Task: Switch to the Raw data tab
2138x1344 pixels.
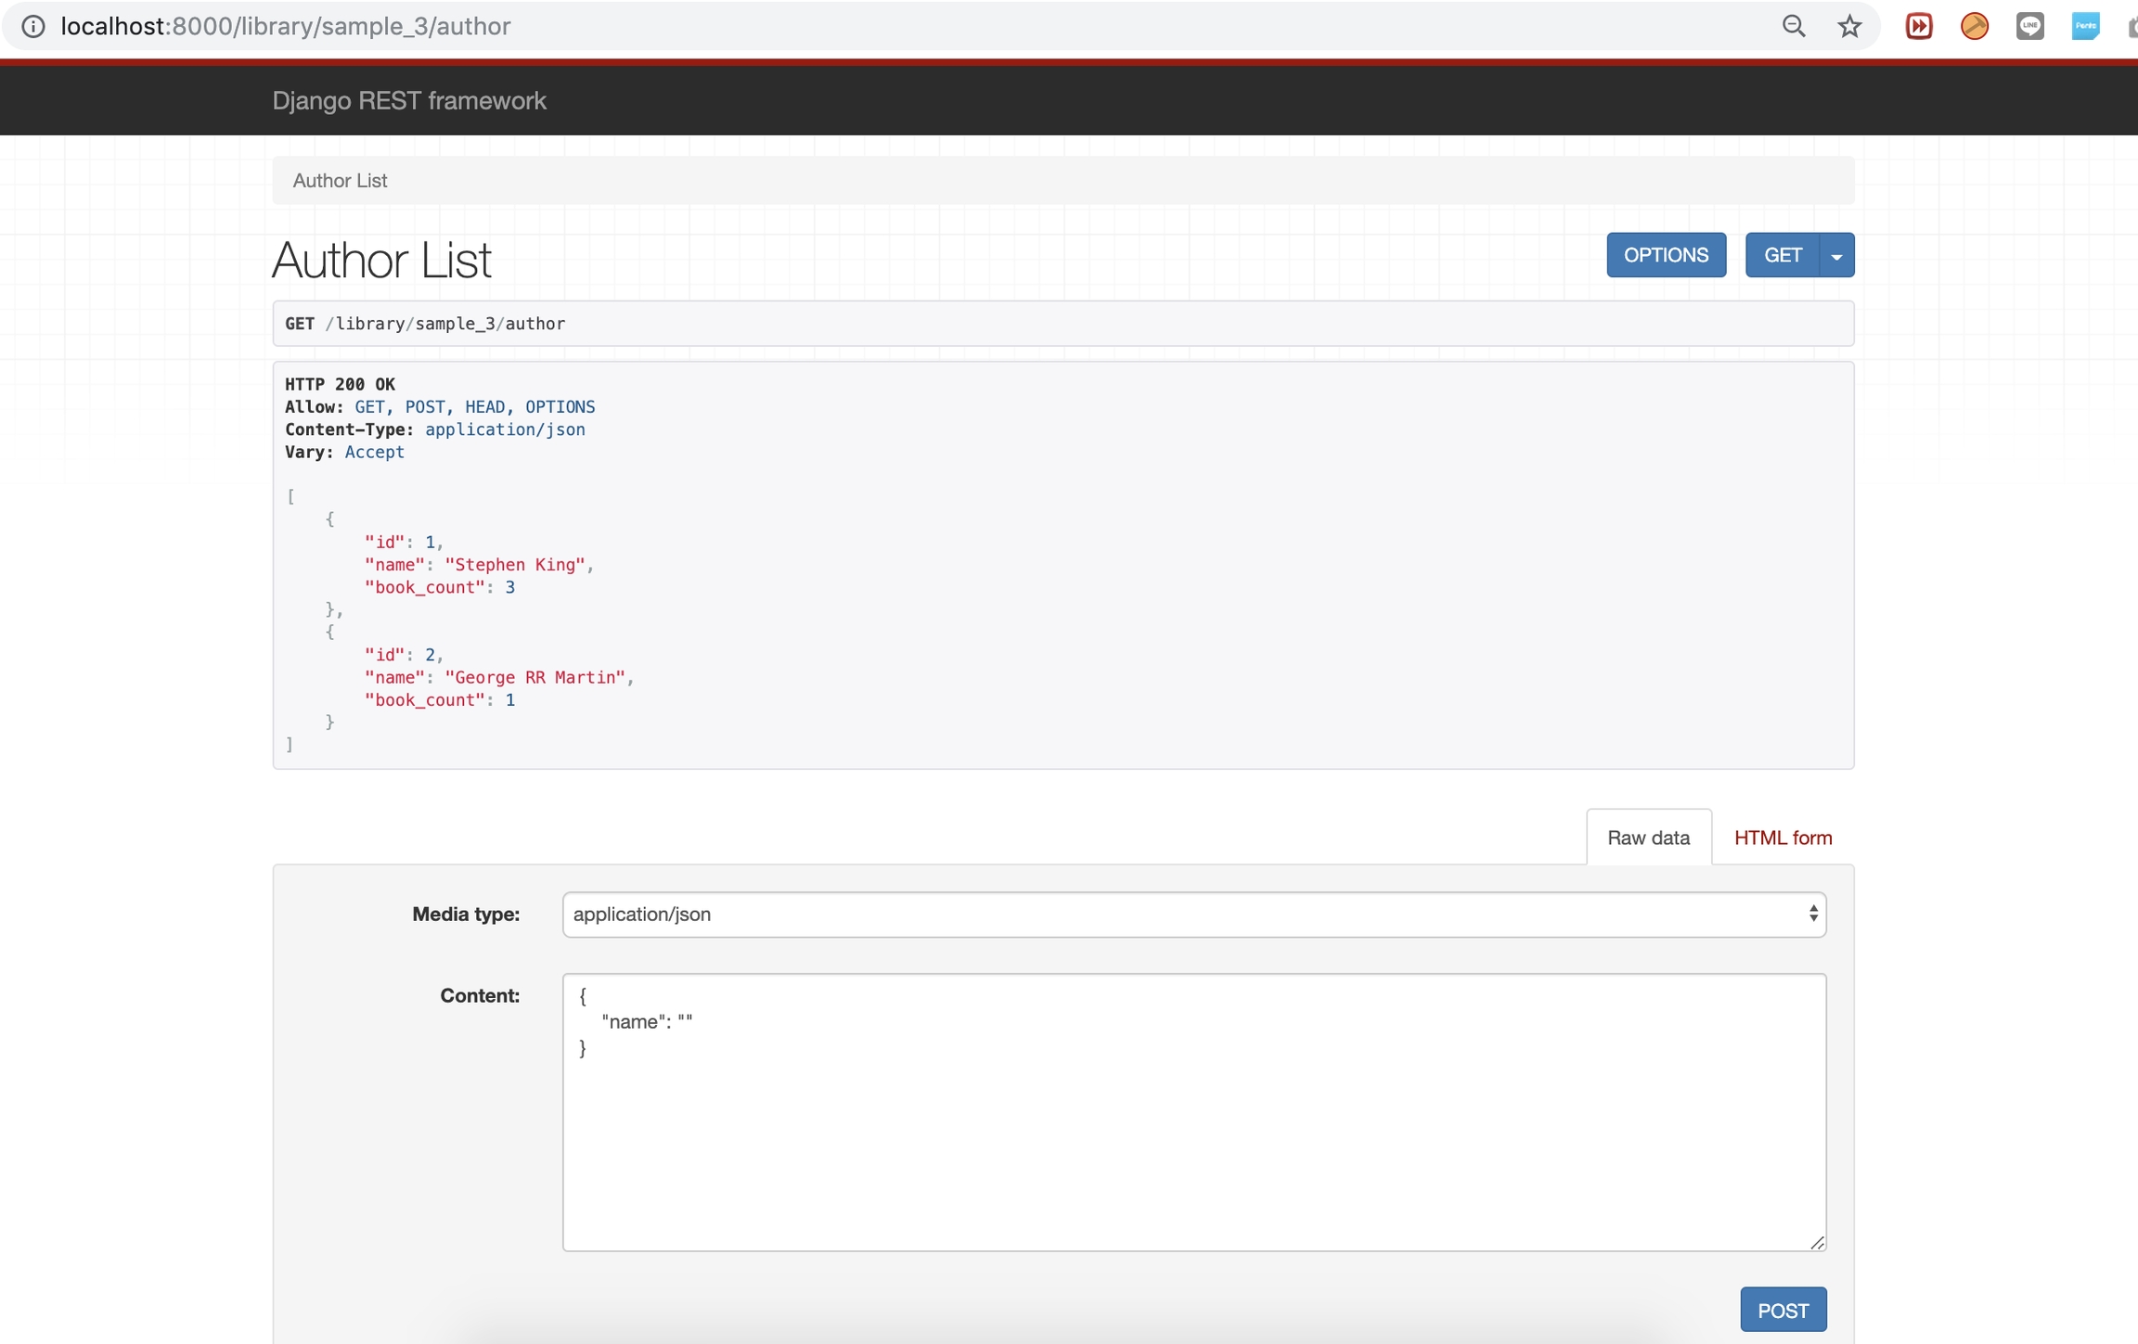Action: [x=1648, y=838]
